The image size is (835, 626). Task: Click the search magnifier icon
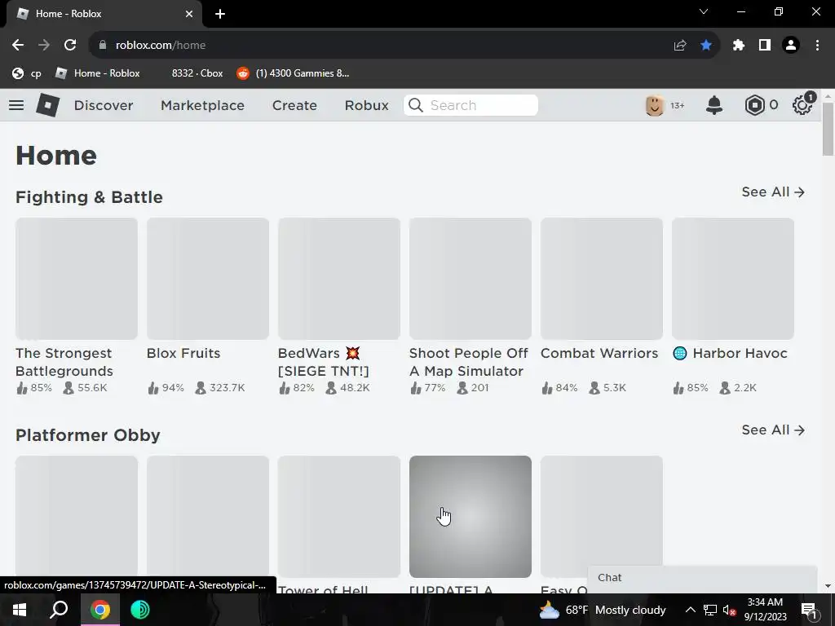pyautogui.click(x=416, y=105)
